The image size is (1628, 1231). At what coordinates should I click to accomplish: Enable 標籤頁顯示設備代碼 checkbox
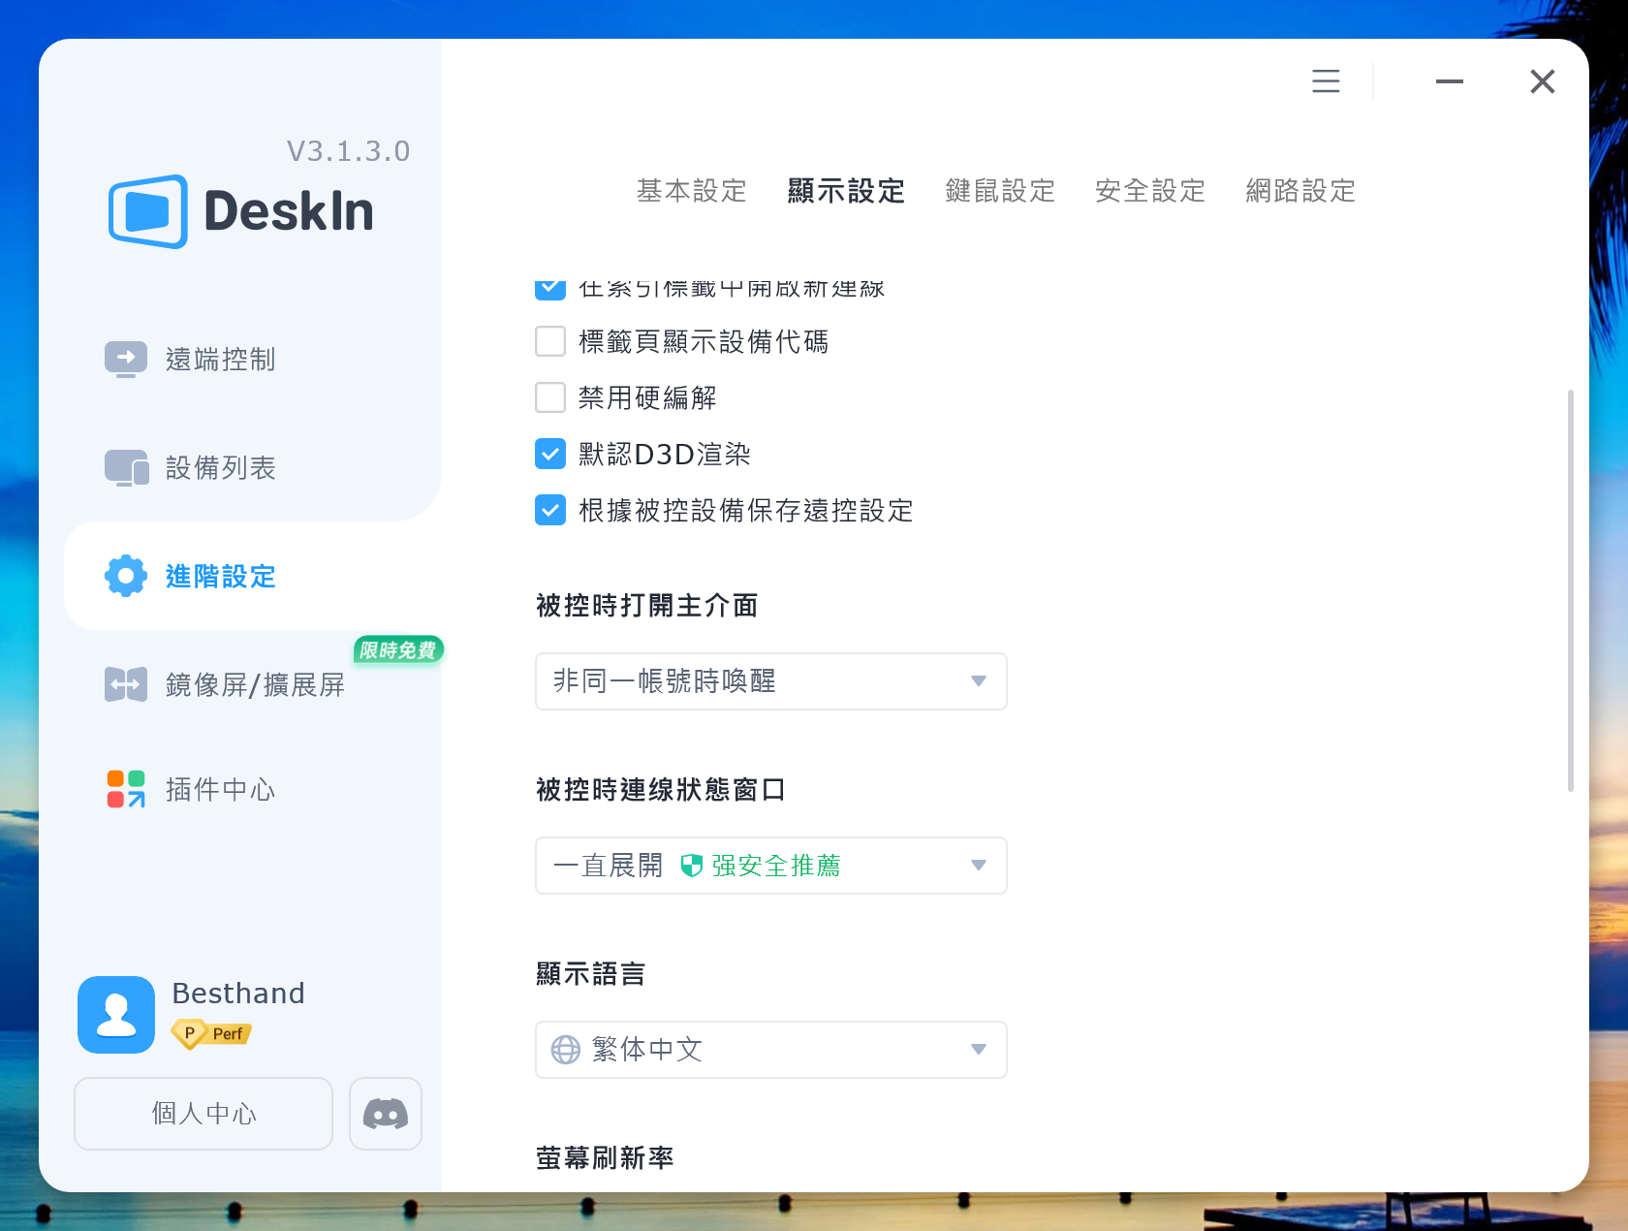tap(550, 341)
